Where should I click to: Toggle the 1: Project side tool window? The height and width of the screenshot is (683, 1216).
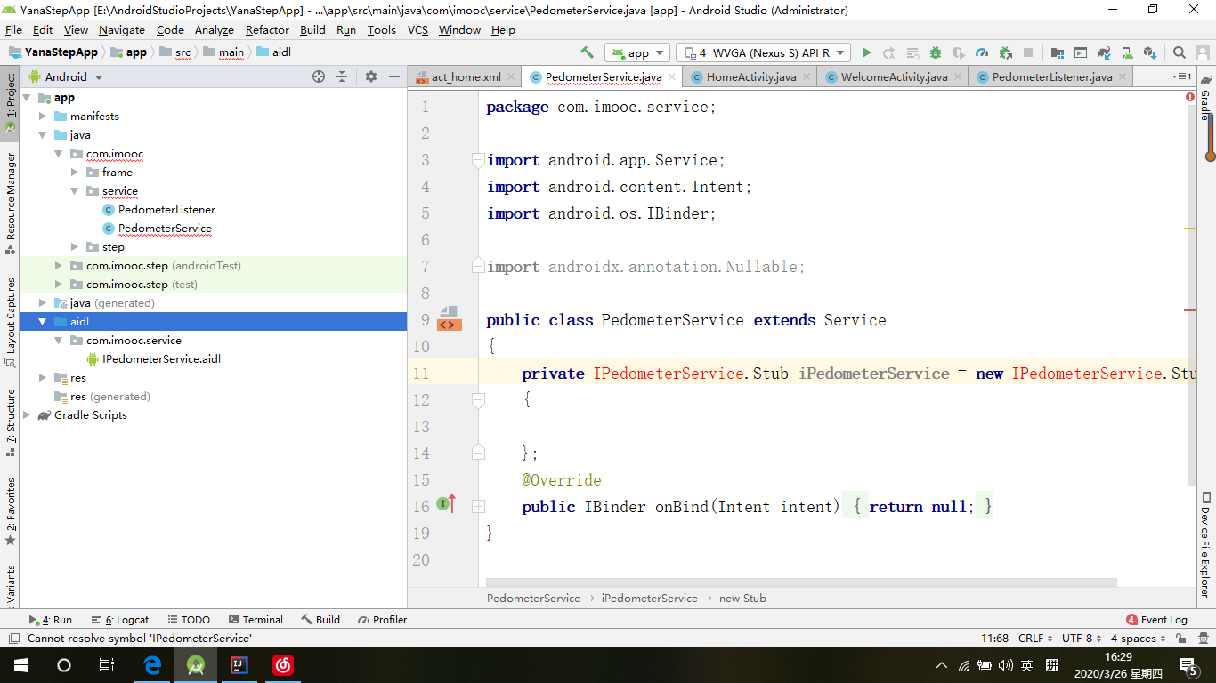pyautogui.click(x=11, y=103)
